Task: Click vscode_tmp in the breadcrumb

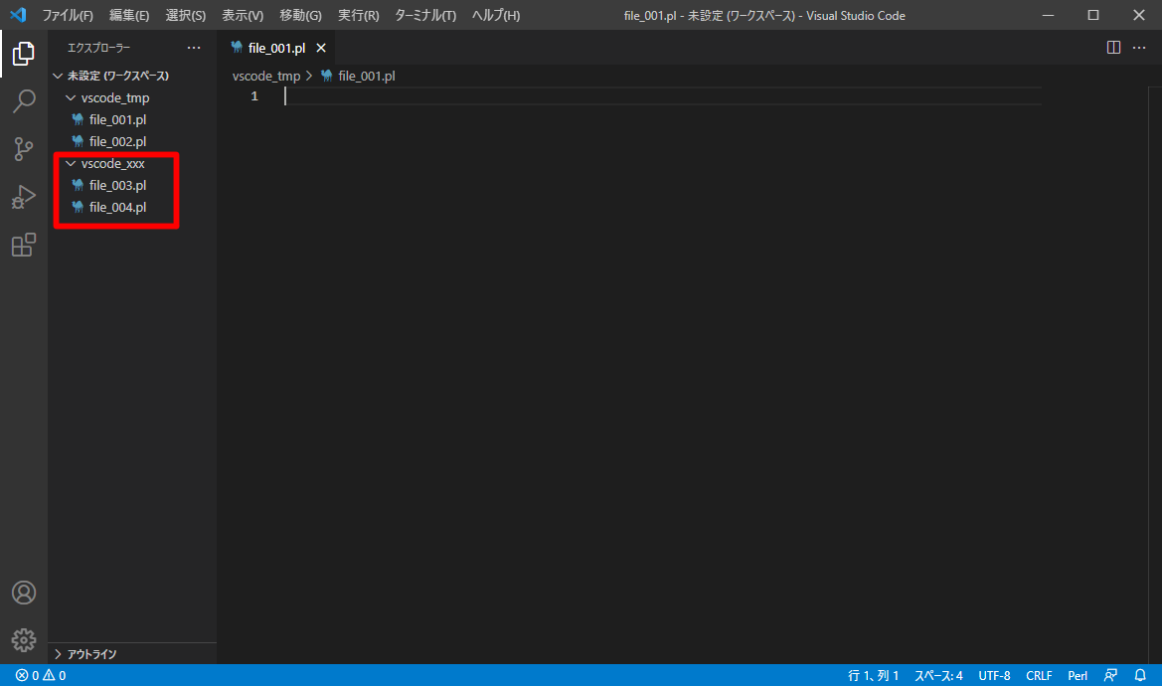Action: click(266, 76)
